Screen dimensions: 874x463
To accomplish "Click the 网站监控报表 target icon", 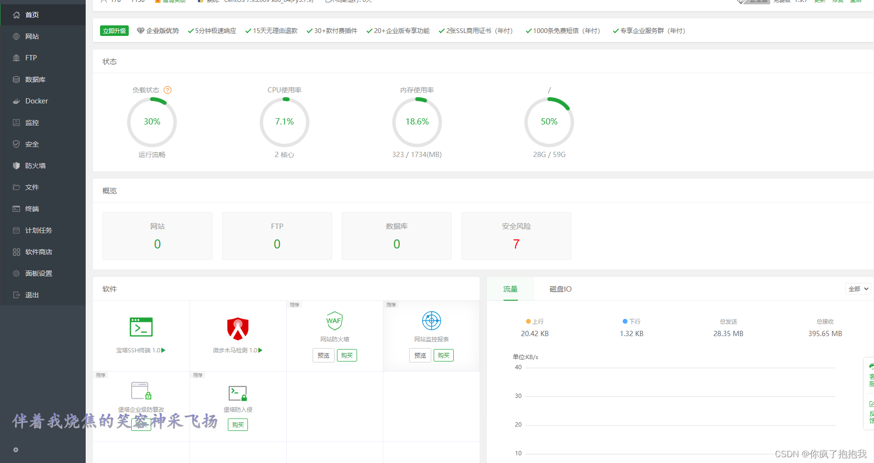I will 431,321.
